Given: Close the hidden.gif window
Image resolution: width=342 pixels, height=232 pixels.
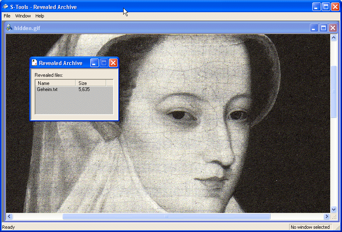Looking at the screenshot, I should tap(333, 28).
